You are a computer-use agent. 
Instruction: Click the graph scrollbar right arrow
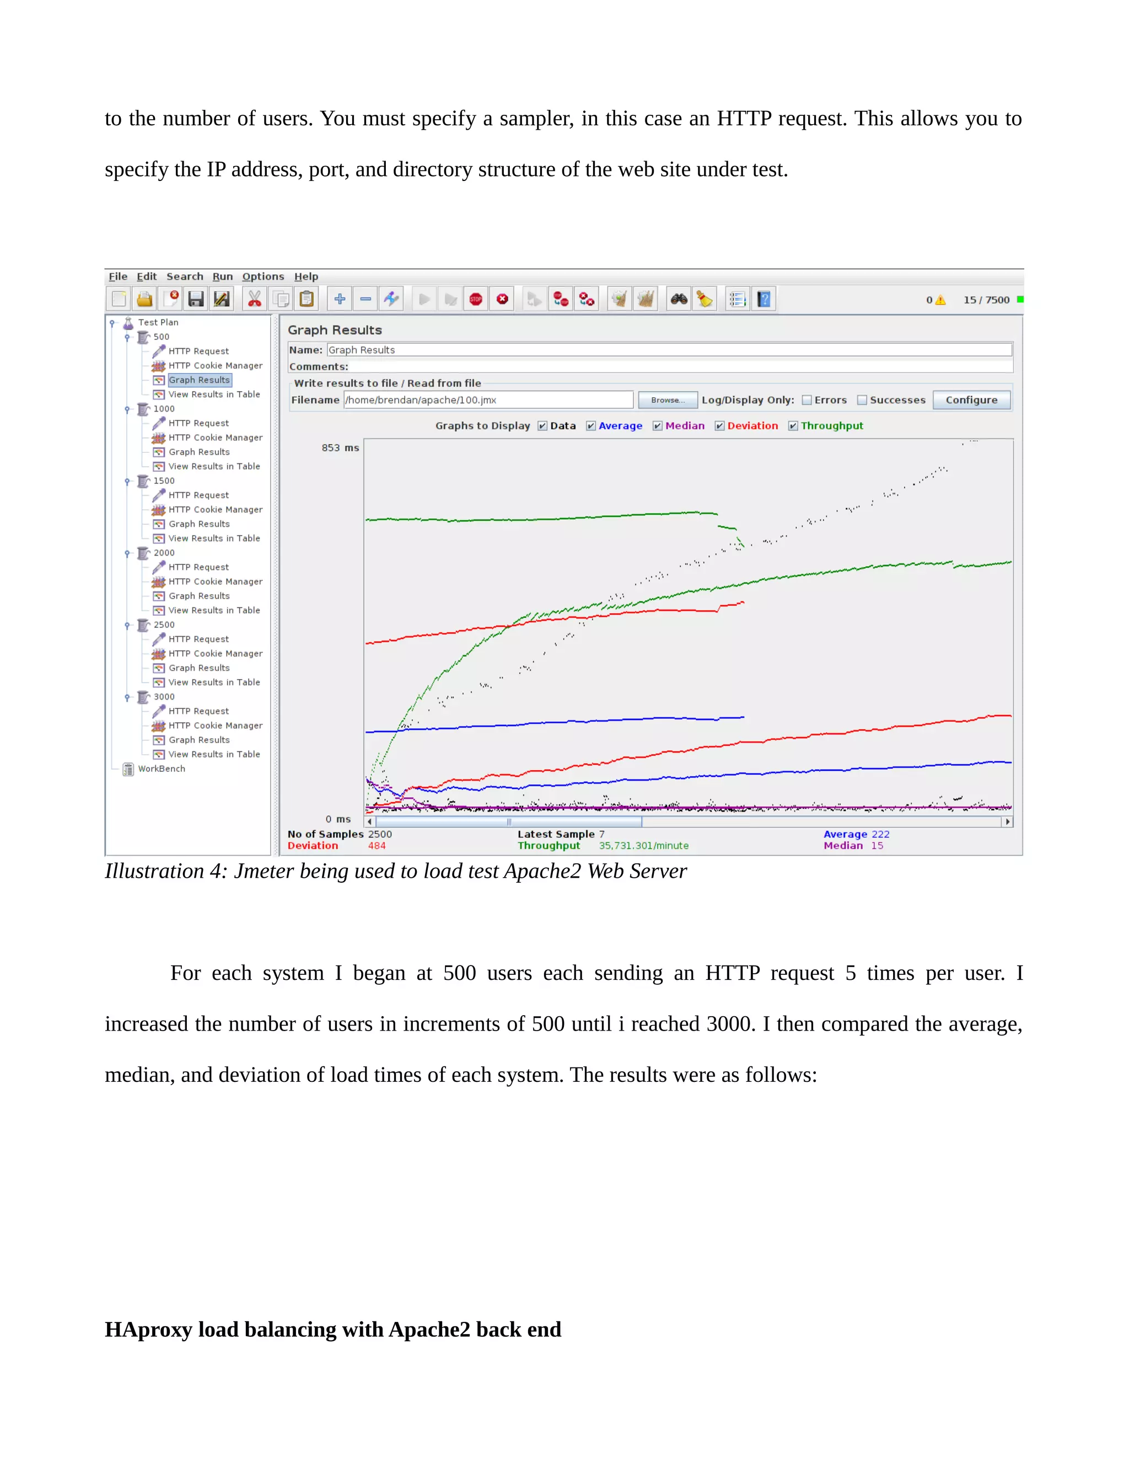click(1007, 822)
